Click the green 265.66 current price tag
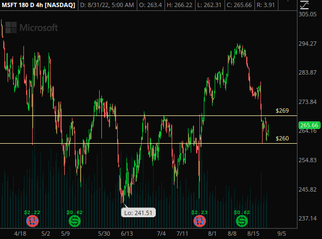 tap(309, 125)
